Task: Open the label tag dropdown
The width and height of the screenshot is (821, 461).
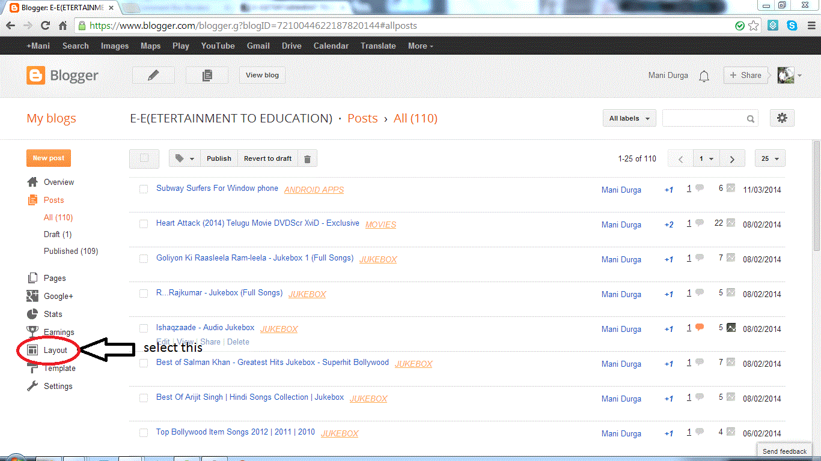Action: (x=185, y=158)
